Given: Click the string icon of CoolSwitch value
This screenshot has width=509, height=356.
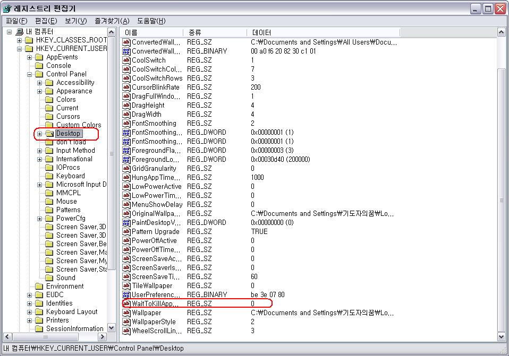Looking at the screenshot, I should coord(126,60).
